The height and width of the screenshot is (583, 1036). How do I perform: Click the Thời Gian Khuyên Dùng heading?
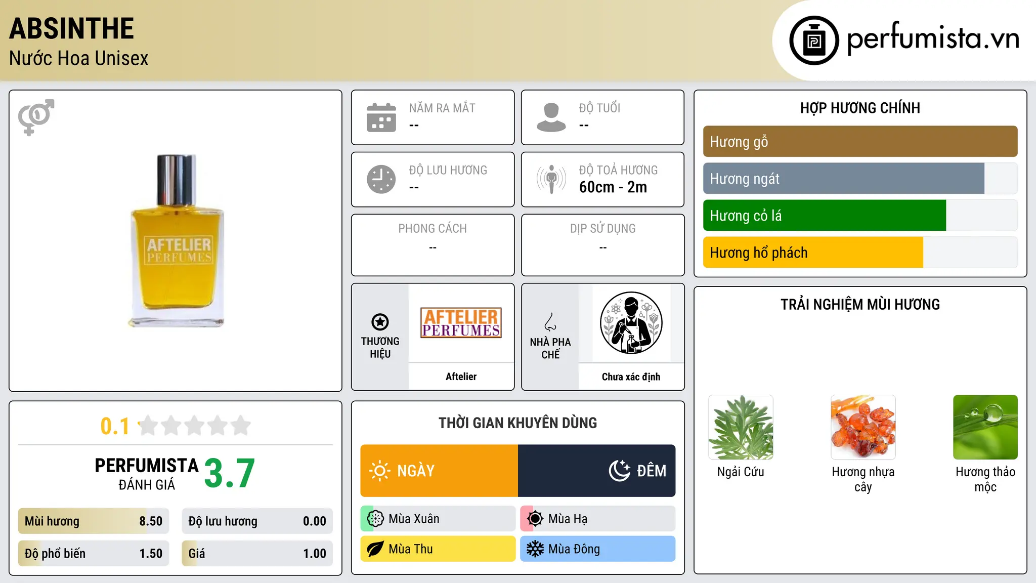point(517,423)
